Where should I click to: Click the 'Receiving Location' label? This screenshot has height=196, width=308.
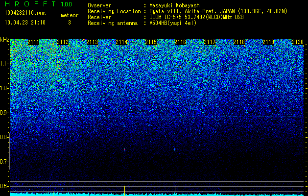[x=114, y=11]
